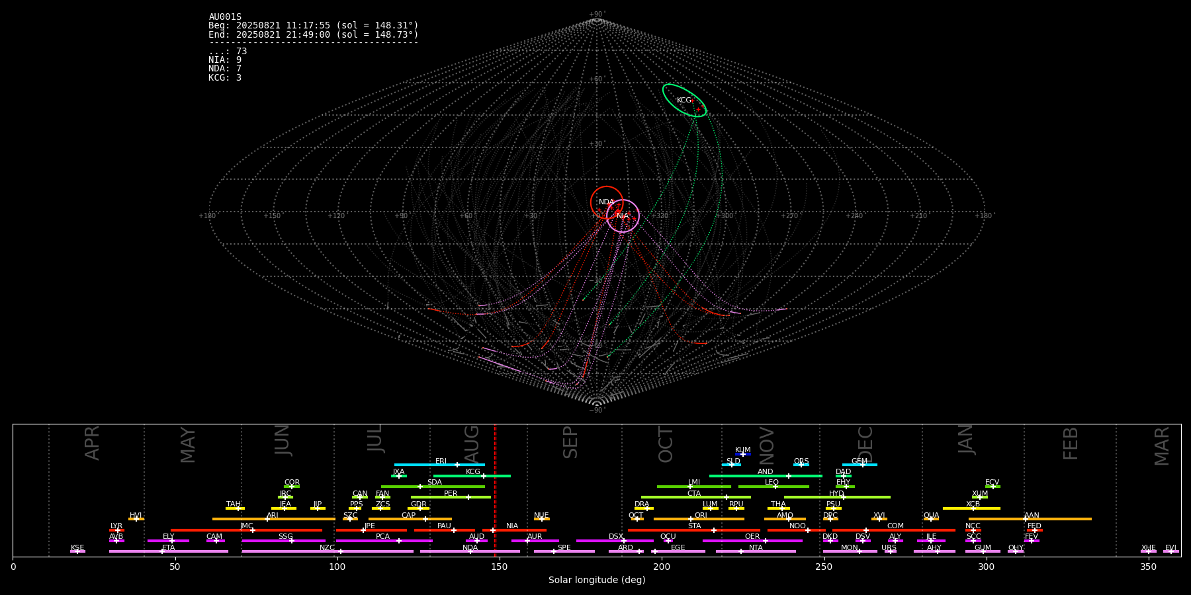Click the GEM cyan bar in the timeline
Viewport: 1191px width, 595px height.
click(x=860, y=465)
